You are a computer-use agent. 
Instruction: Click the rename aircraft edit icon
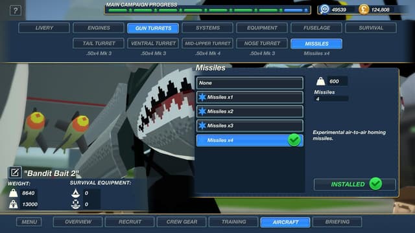[x=14, y=173]
